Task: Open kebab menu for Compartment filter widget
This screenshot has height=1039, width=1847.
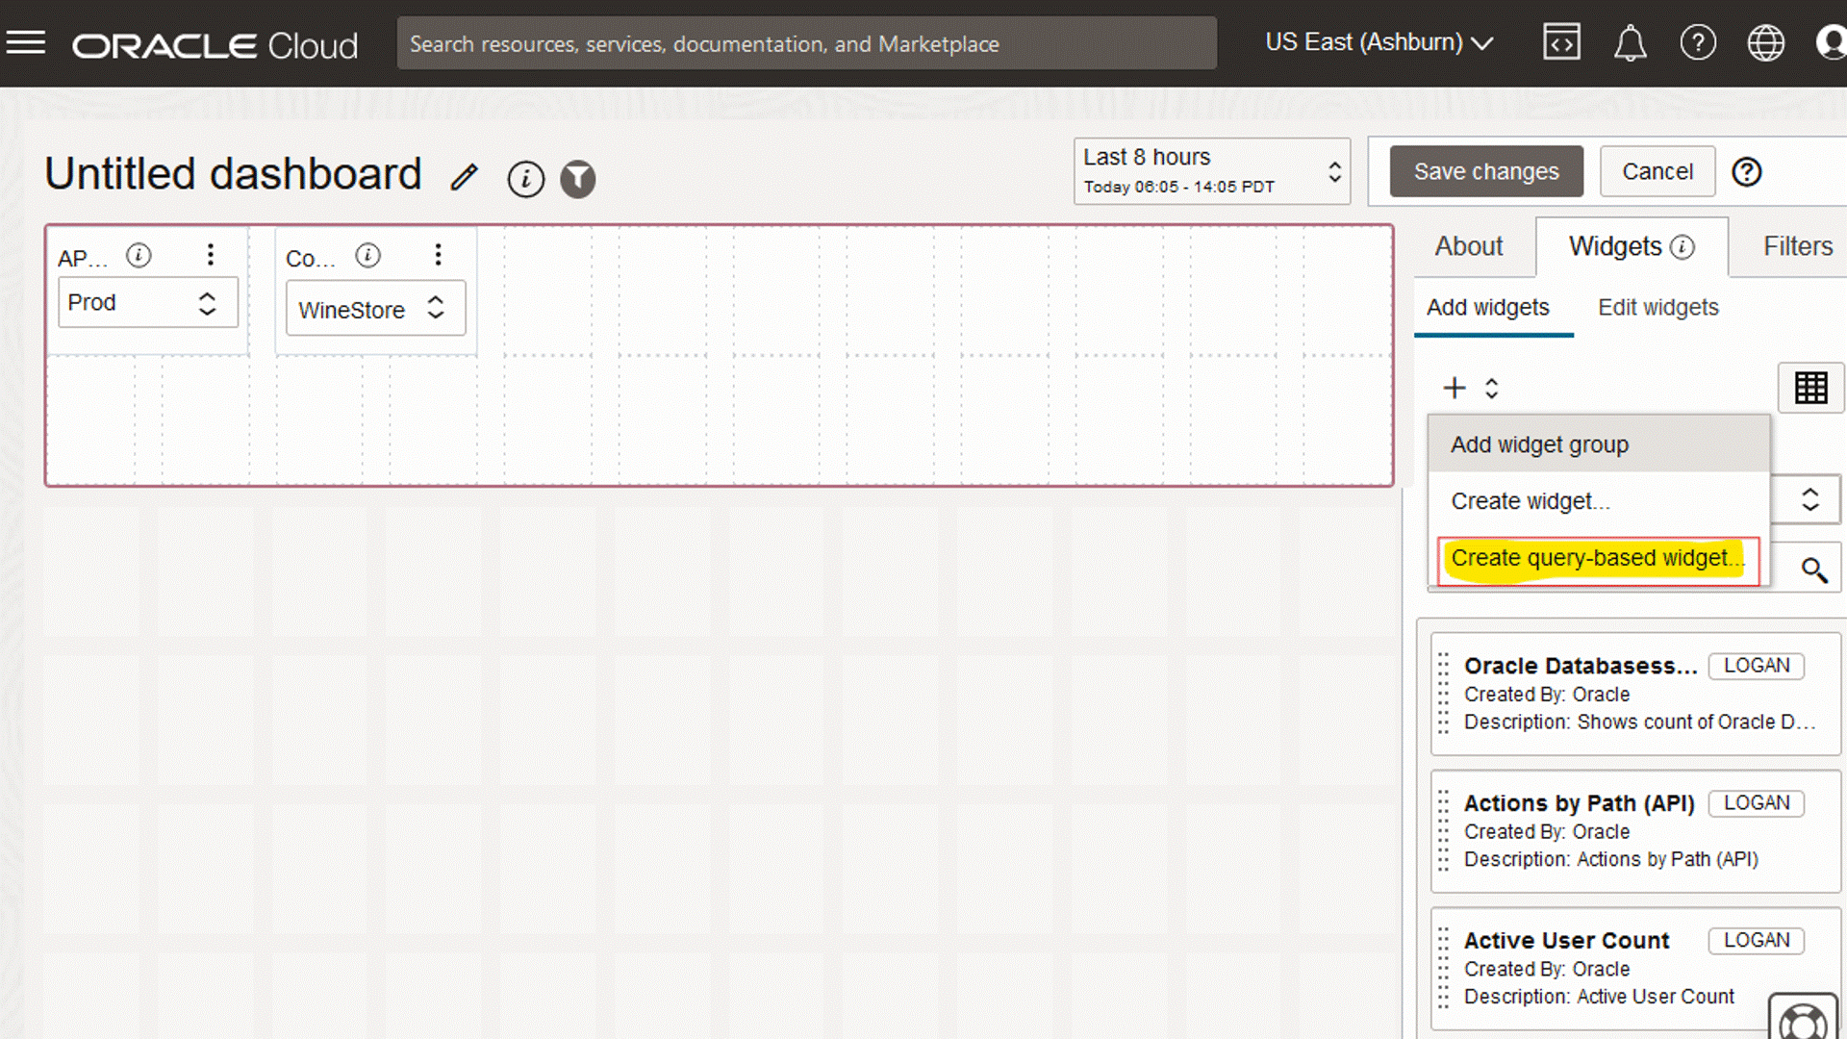Action: (438, 255)
